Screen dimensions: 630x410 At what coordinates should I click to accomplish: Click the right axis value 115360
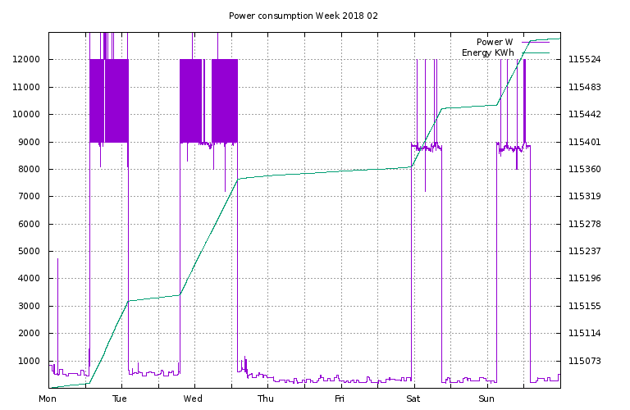coord(585,169)
